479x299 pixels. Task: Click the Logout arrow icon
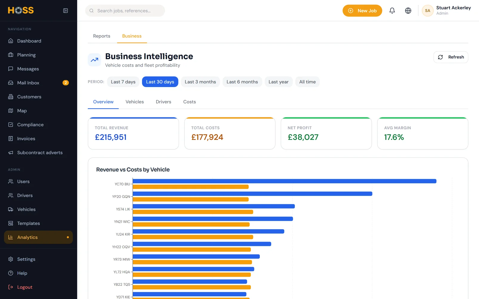click(11, 287)
